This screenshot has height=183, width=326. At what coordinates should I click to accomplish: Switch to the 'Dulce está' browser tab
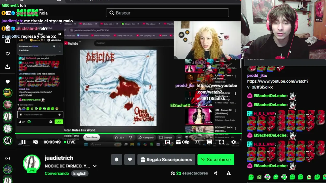(108, 24)
